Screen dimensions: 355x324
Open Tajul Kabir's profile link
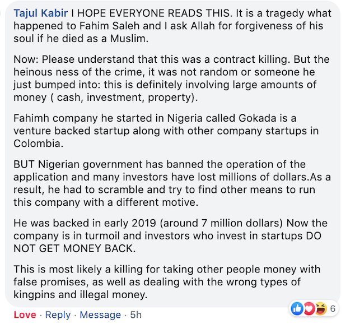click(x=40, y=13)
